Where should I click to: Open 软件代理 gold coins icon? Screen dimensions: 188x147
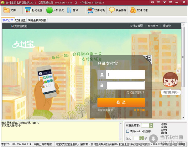click(x=133, y=10)
